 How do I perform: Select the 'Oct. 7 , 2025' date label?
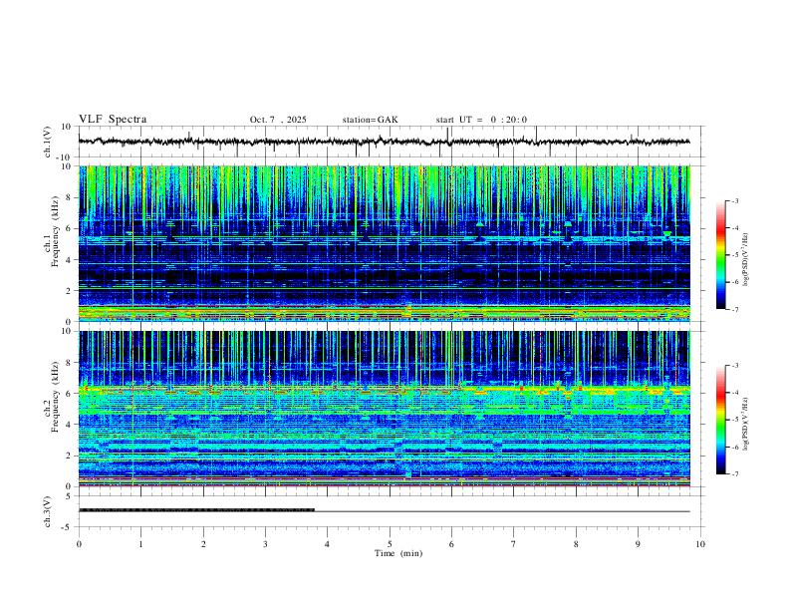pos(278,120)
